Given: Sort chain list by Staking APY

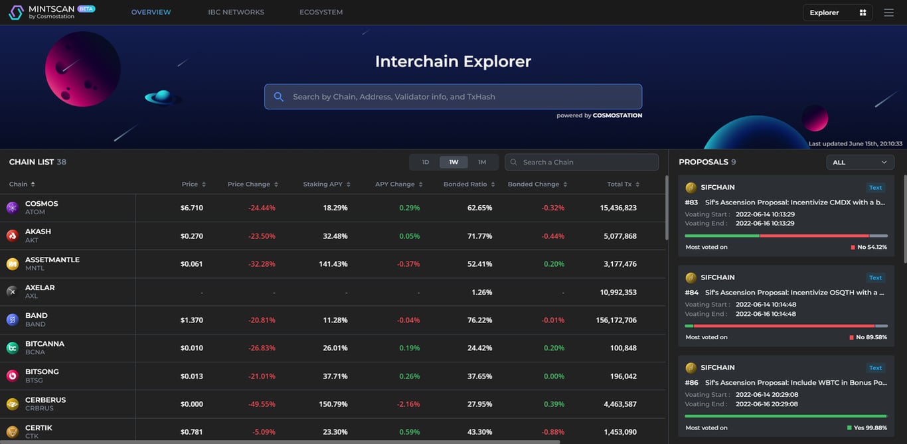Looking at the screenshot, I should click(327, 185).
